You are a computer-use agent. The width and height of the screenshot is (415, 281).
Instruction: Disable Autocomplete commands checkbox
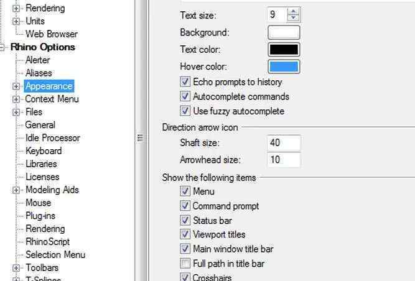click(x=185, y=96)
